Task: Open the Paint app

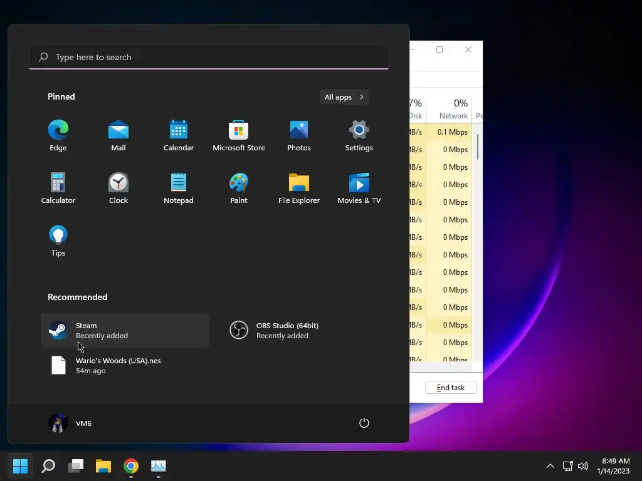Action: click(x=239, y=189)
